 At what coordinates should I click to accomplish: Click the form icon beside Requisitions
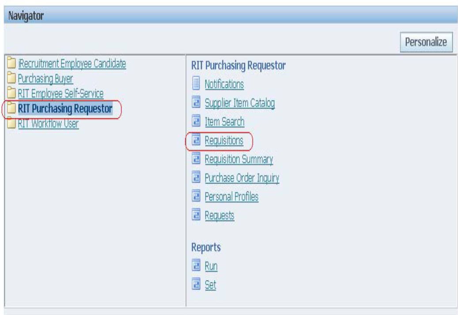point(196,140)
